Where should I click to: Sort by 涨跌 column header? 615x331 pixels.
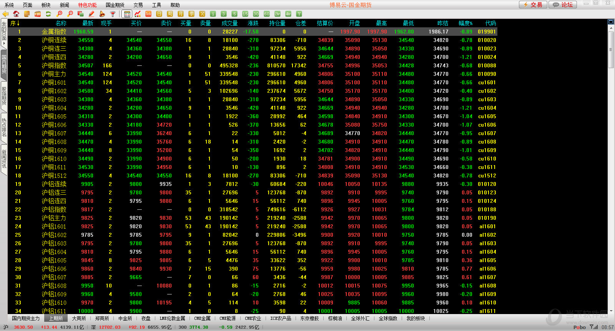coord(253,23)
